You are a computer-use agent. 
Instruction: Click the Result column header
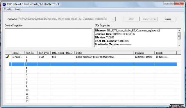(x=166, y=53)
